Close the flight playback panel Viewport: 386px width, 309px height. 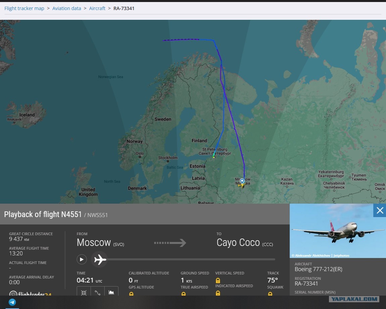(x=380, y=210)
